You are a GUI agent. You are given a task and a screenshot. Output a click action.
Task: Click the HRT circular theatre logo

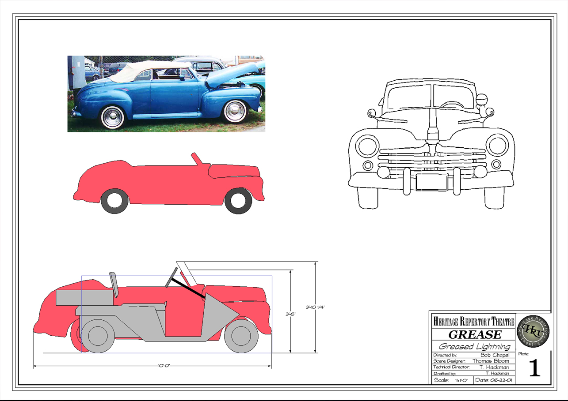[x=533, y=331]
